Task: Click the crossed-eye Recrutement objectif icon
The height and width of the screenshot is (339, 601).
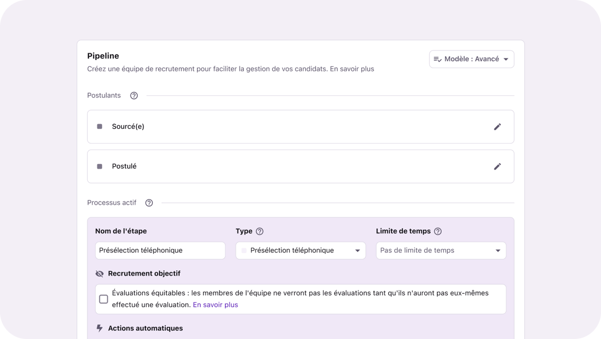Action: tap(99, 274)
